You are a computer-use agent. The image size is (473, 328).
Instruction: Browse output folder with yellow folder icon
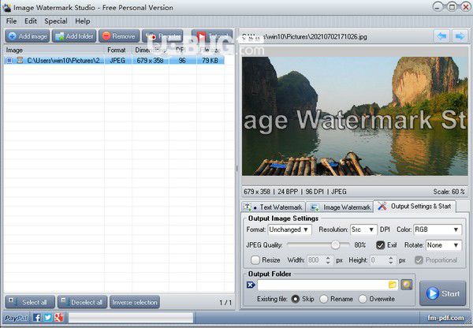393,285
